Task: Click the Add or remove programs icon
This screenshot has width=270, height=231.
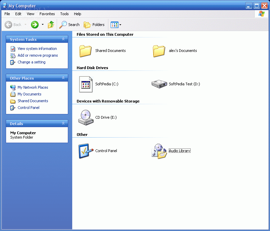Action: click(x=13, y=56)
